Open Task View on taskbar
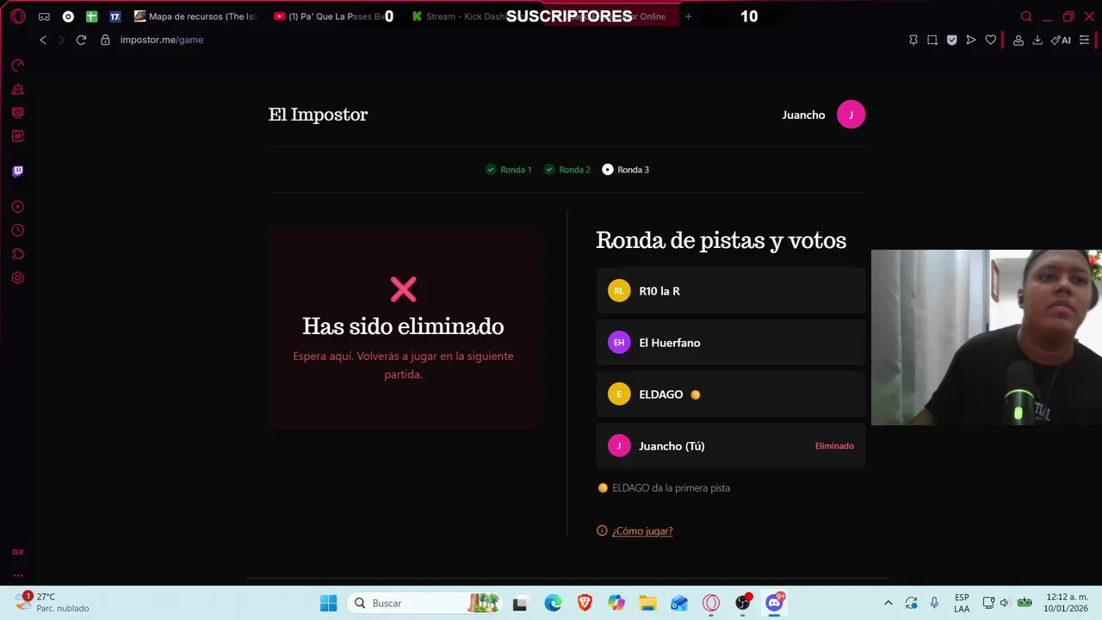The image size is (1102, 620). click(519, 604)
